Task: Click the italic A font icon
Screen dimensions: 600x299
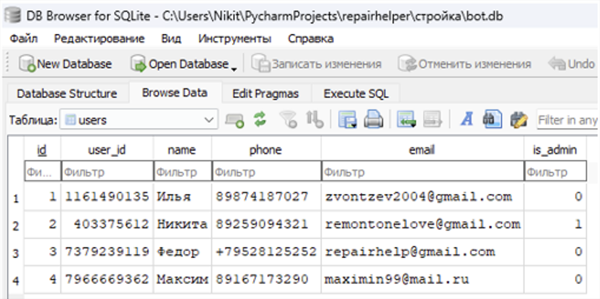Action: pyautogui.click(x=466, y=120)
